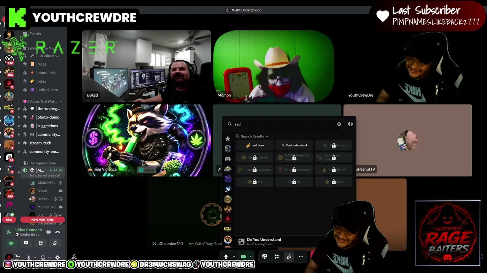Toggle deafen headphones in user panel
The height and width of the screenshot is (273, 487).
click(x=43, y=258)
